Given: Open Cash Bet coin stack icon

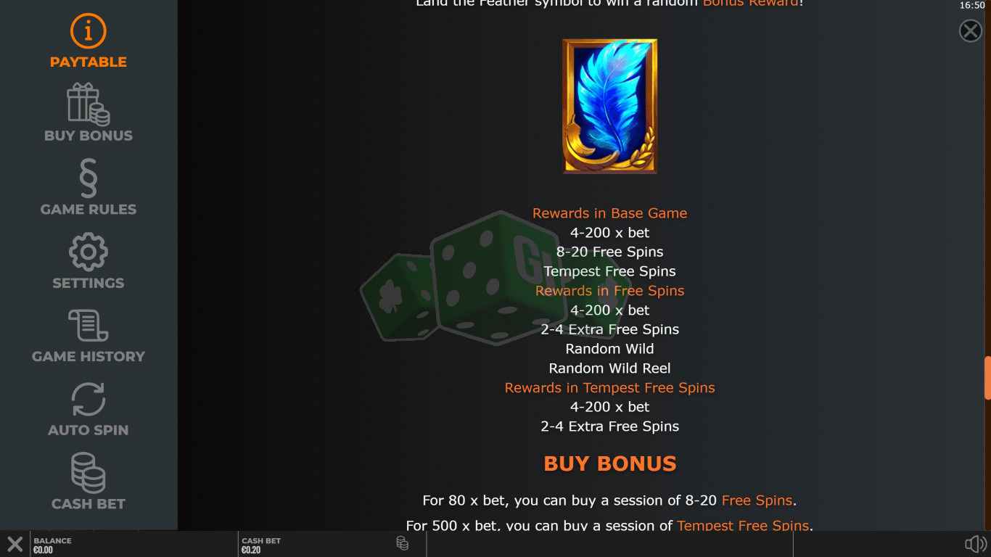Looking at the screenshot, I should pyautogui.click(x=89, y=473).
